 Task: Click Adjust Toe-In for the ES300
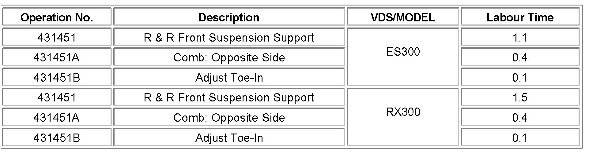pos(229,78)
